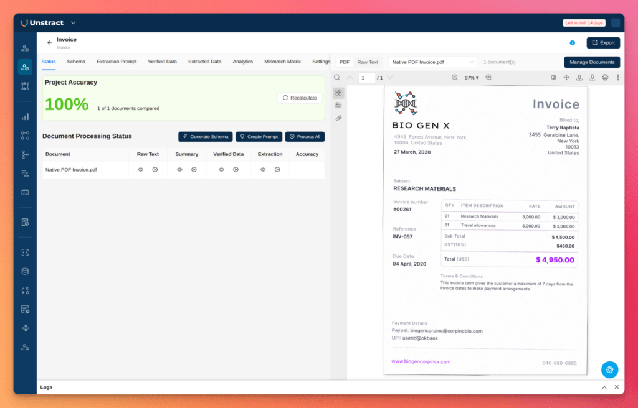Expand the Unstract header dropdown chevron
638x408 pixels.
coord(74,23)
